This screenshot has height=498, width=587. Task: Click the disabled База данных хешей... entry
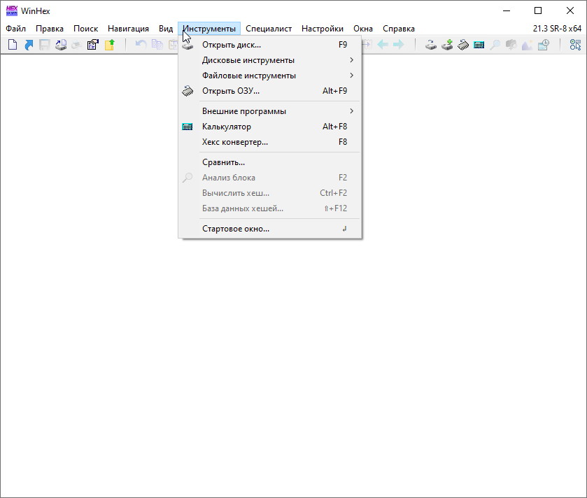(x=270, y=208)
